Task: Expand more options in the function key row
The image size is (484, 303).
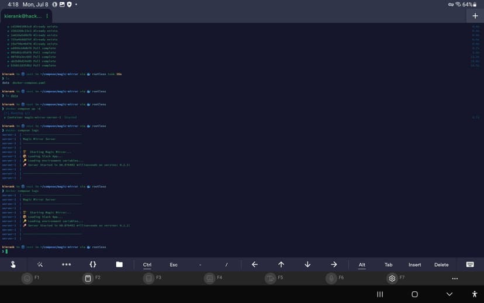Action: click(x=455, y=278)
